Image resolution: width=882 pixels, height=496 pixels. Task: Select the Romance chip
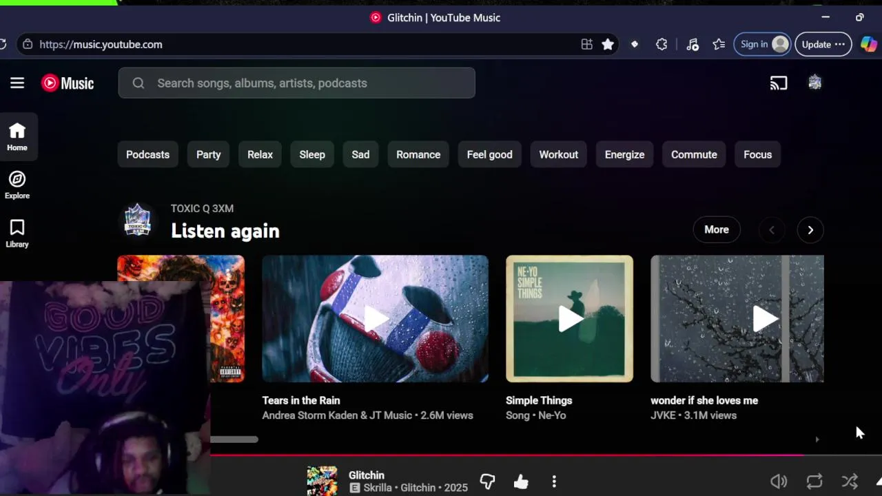(x=418, y=154)
